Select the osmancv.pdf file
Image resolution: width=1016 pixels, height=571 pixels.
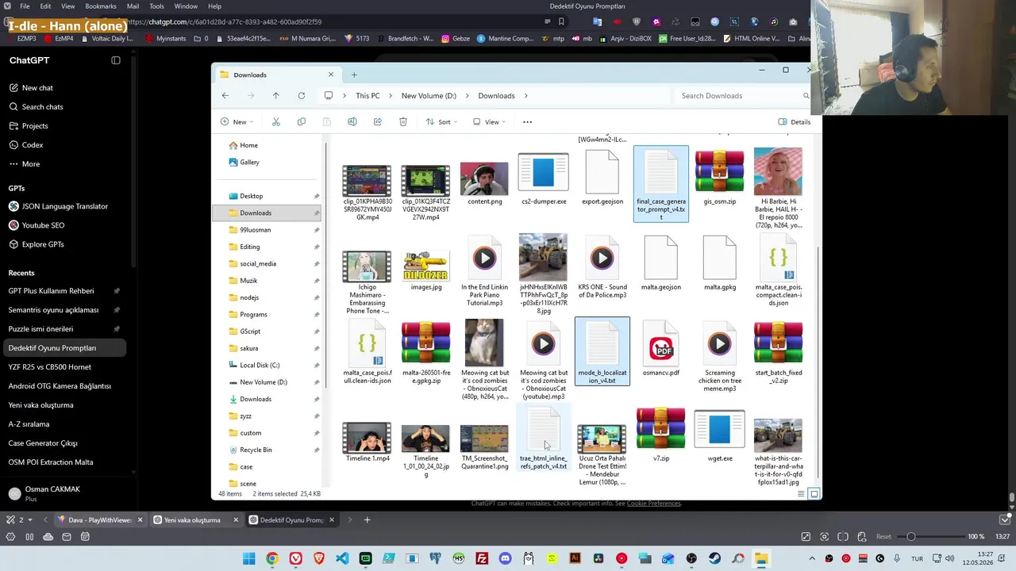[661, 352]
